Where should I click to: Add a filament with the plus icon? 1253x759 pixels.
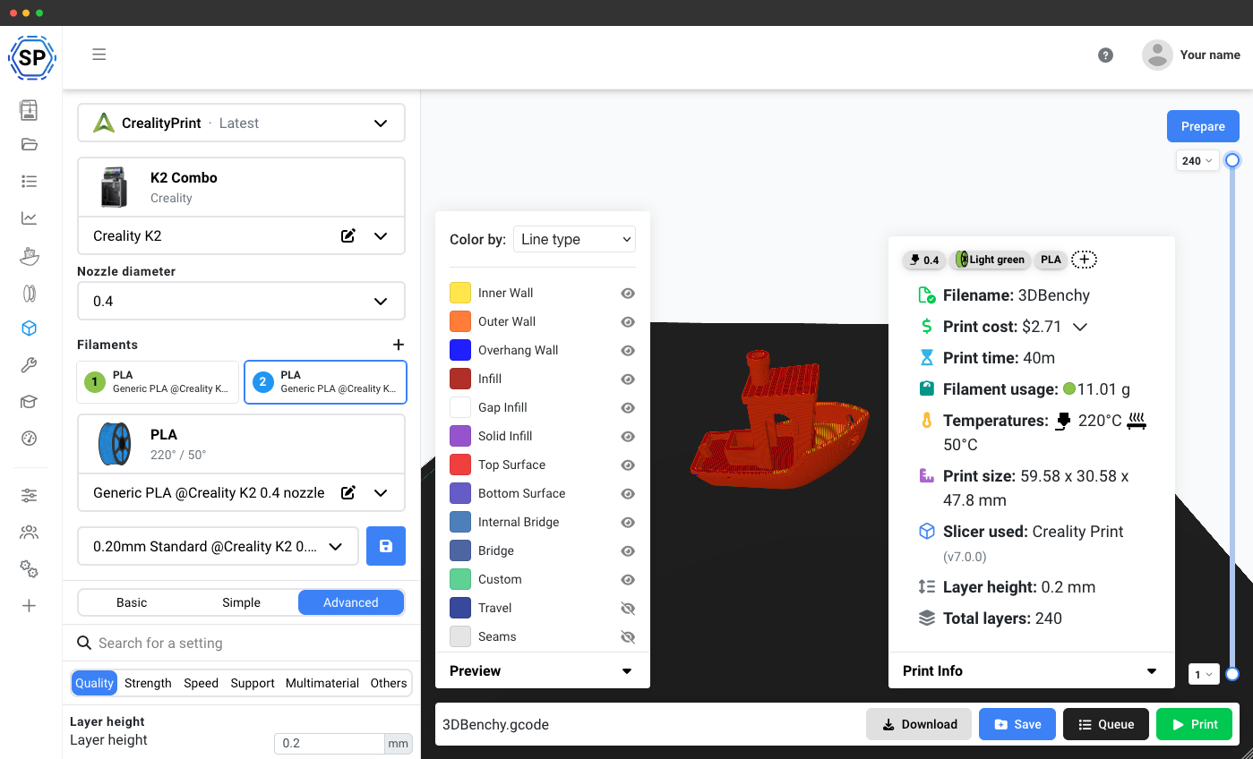[399, 345]
